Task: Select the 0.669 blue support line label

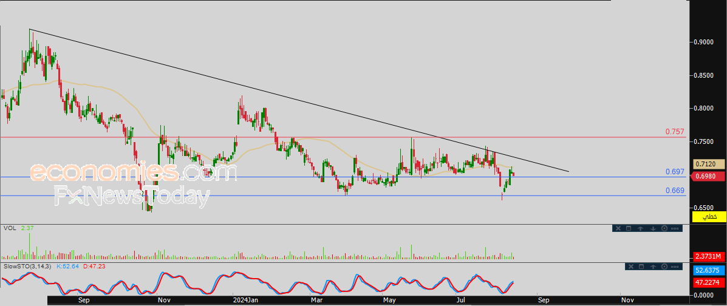Action: click(675, 190)
